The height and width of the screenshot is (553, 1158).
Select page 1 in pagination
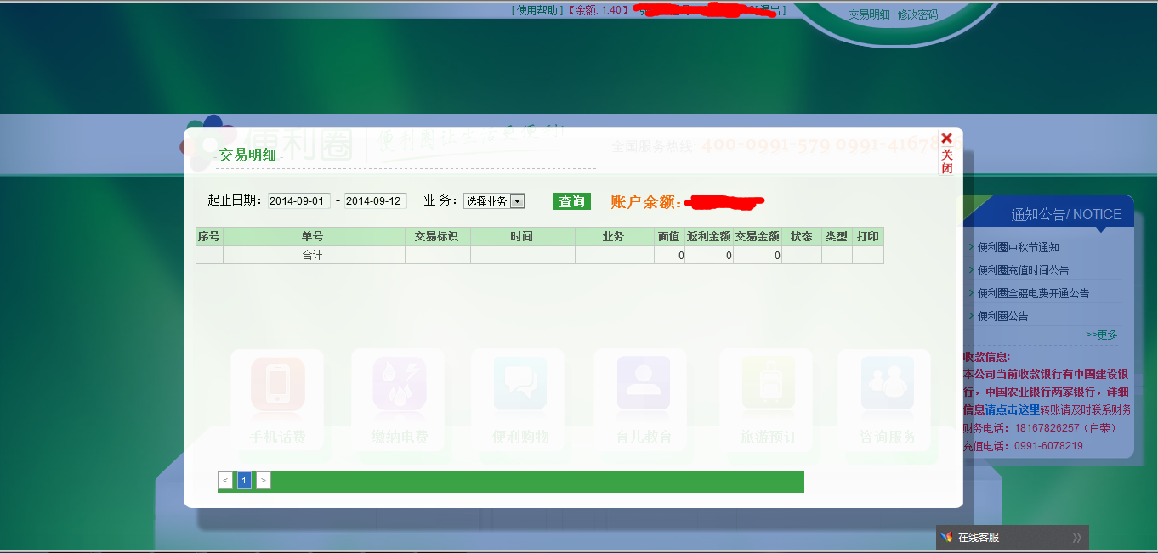point(244,481)
